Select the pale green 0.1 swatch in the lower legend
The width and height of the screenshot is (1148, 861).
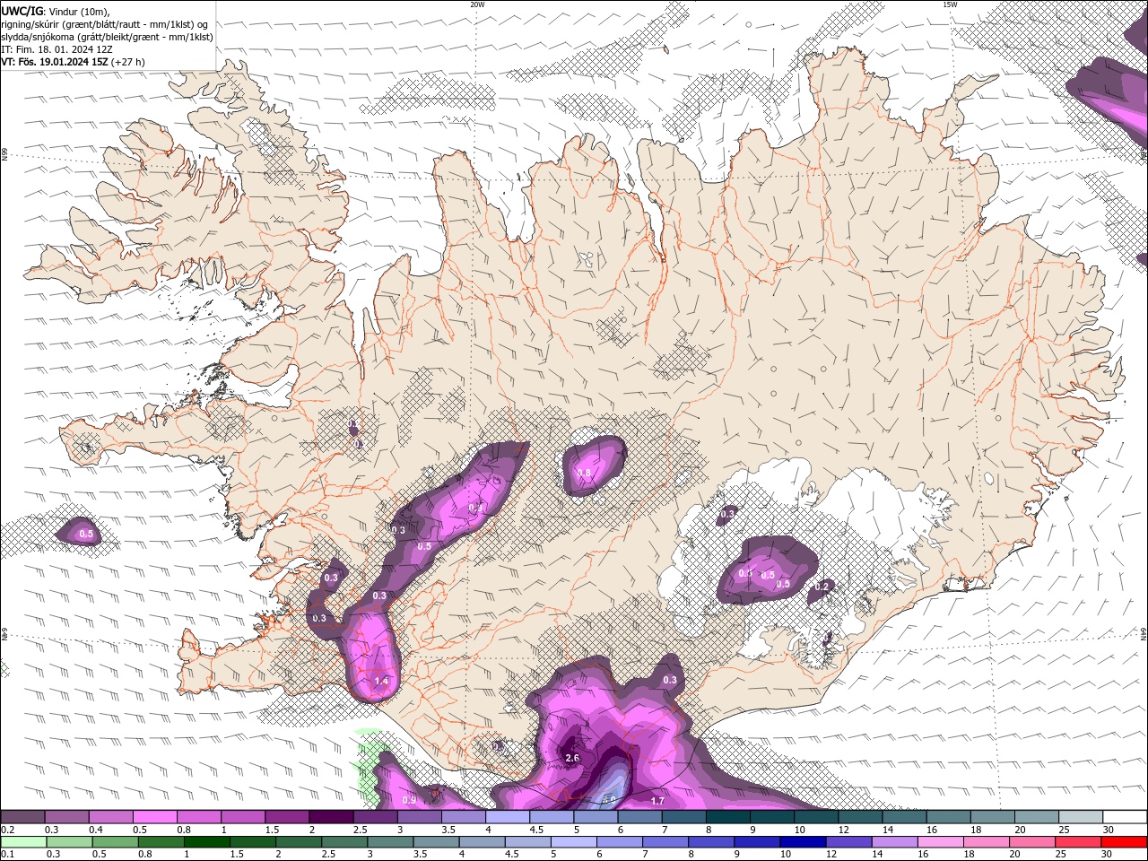click(23, 842)
